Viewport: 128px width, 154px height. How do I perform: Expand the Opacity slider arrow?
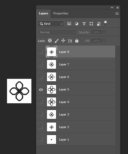(x=104, y=32)
